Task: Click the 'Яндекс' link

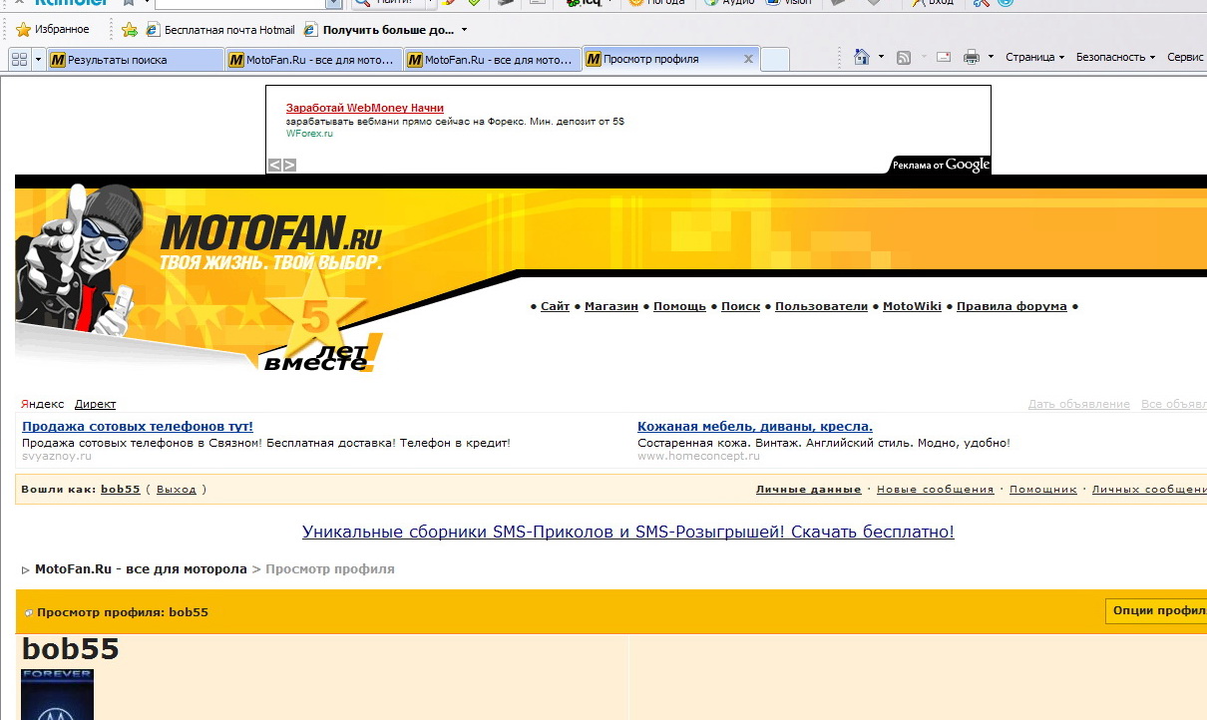Action: tap(43, 404)
